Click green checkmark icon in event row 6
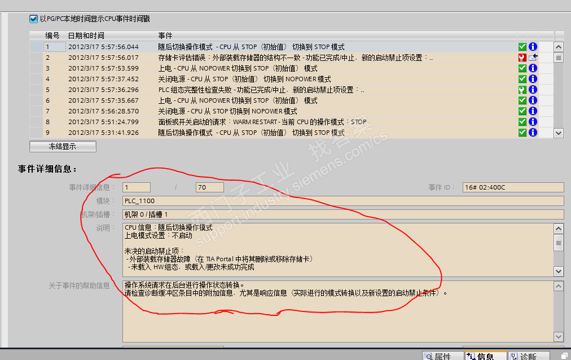571x360 pixels. (522, 100)
